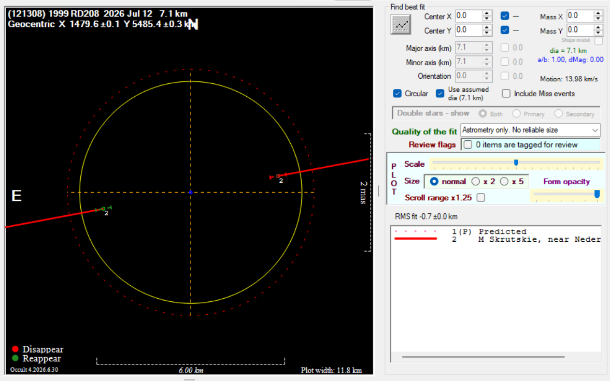This screenshot has height=381, width=610.
Task: Decrease the Center X value with its spinner down arrow
Action: pyautogui.click(x=487, y=19)
